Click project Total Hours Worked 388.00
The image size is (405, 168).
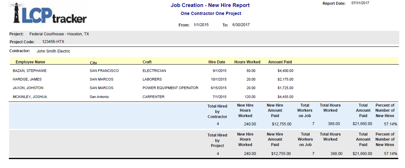click(x=336, y=154)
